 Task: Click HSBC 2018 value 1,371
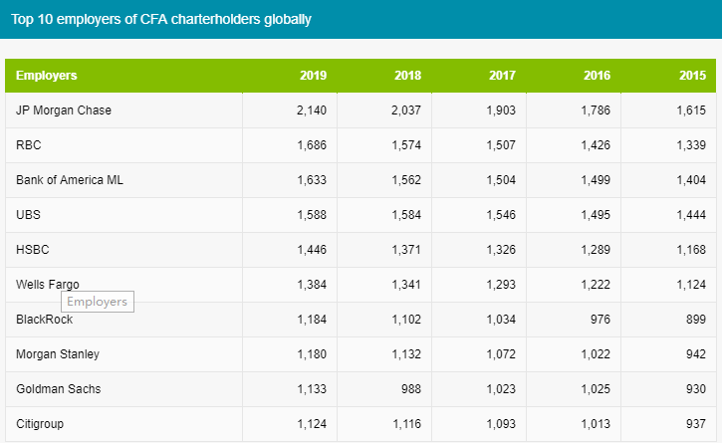coord(406,250)
